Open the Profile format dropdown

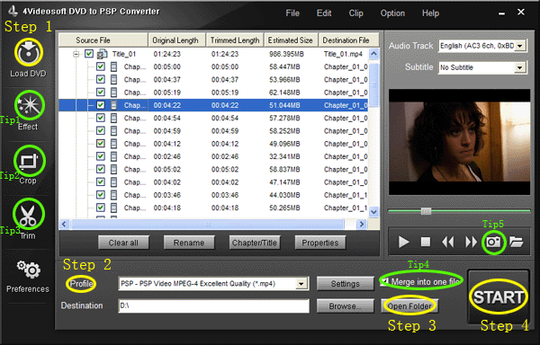click(301, 284)
